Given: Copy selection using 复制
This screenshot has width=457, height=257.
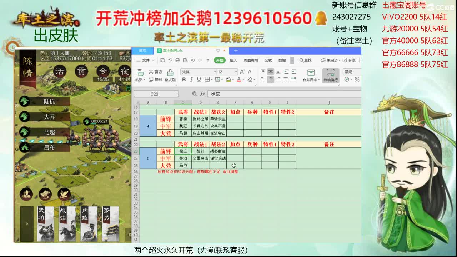Looking at the screenshot, I should coord(155,80).
